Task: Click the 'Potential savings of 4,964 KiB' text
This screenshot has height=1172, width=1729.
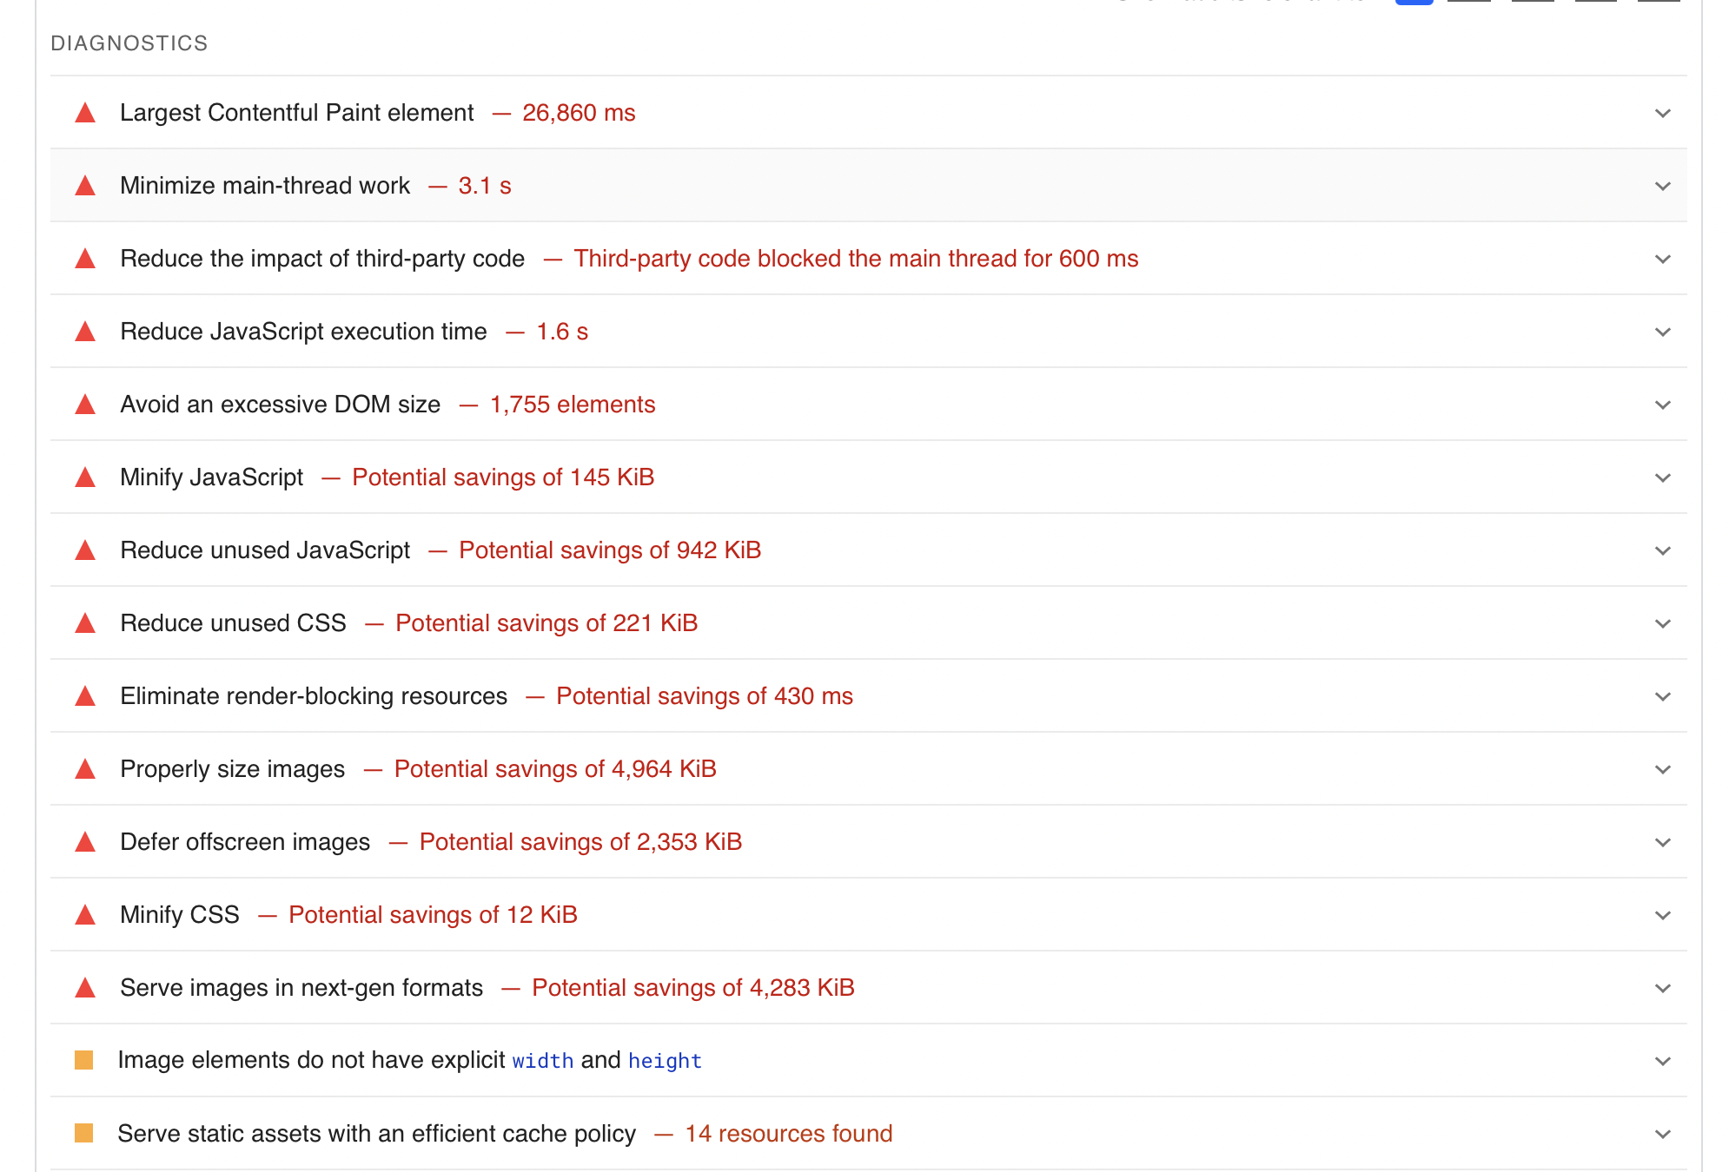Action: [x=555, y=769]
